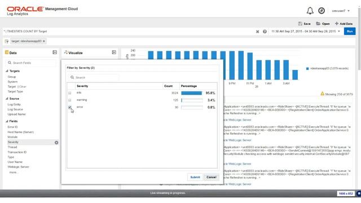Focus the Search Fields box

[x=30, y=63]
